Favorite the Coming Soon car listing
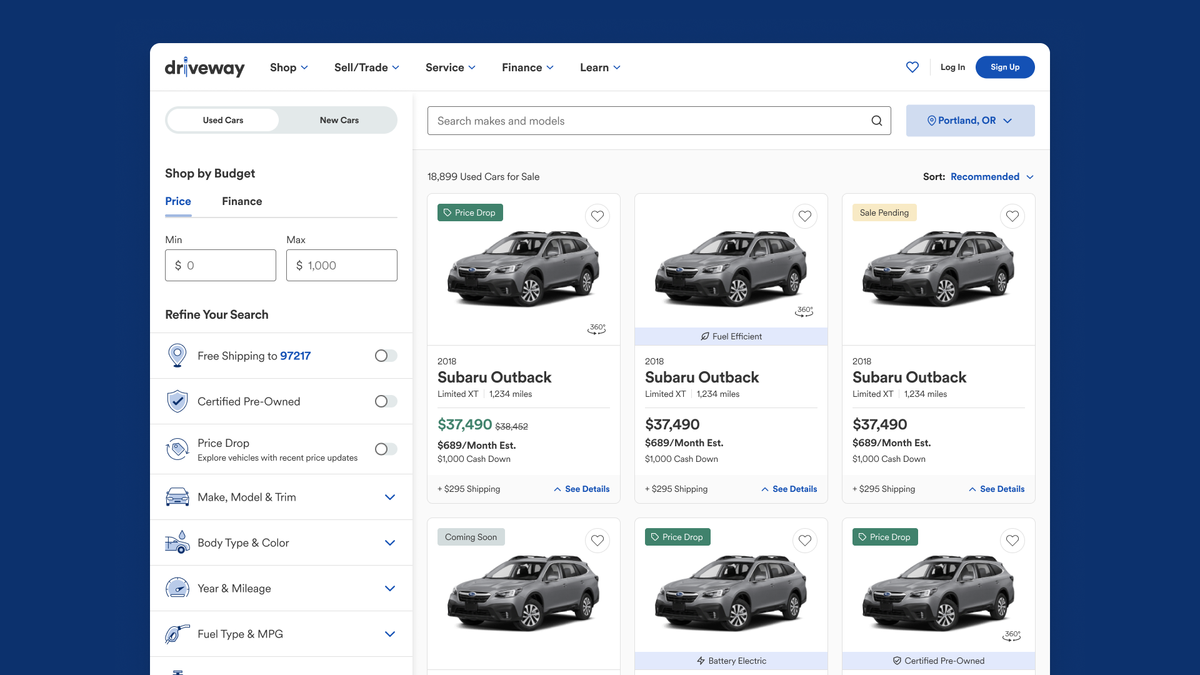The image size is (1200, 675). [597, 541]
